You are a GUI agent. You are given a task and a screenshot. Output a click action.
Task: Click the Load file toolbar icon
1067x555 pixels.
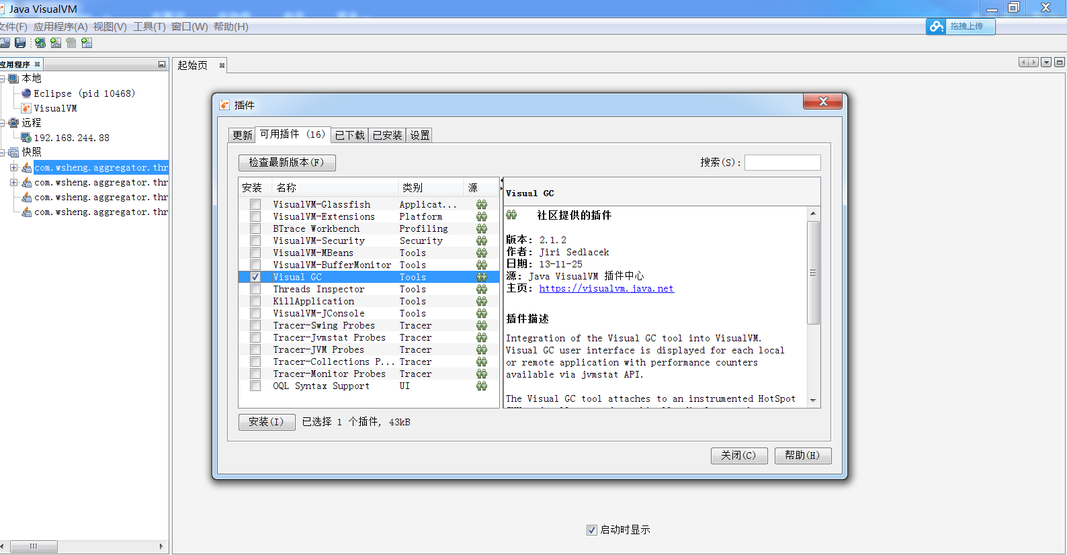point(5,43)
